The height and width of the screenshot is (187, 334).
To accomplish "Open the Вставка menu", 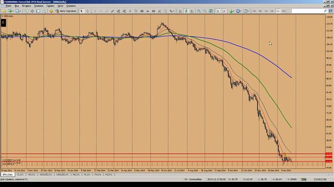I will (27, 6).
